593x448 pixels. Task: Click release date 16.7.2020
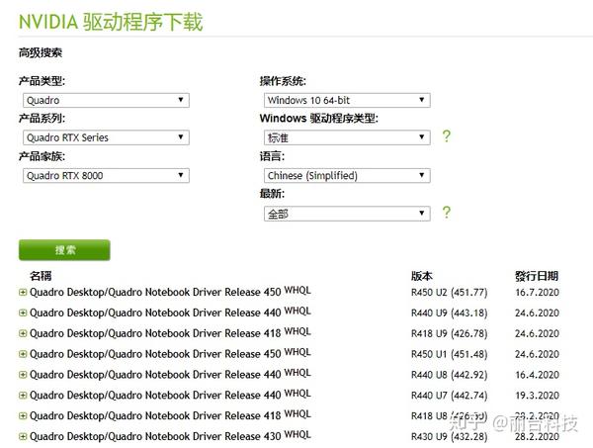[537, 293]
